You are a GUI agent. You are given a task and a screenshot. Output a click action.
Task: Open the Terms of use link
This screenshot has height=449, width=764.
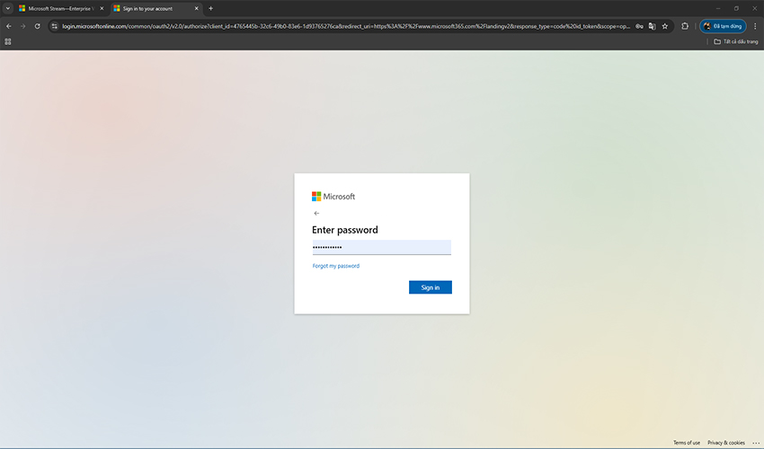[x=687, y=443]
